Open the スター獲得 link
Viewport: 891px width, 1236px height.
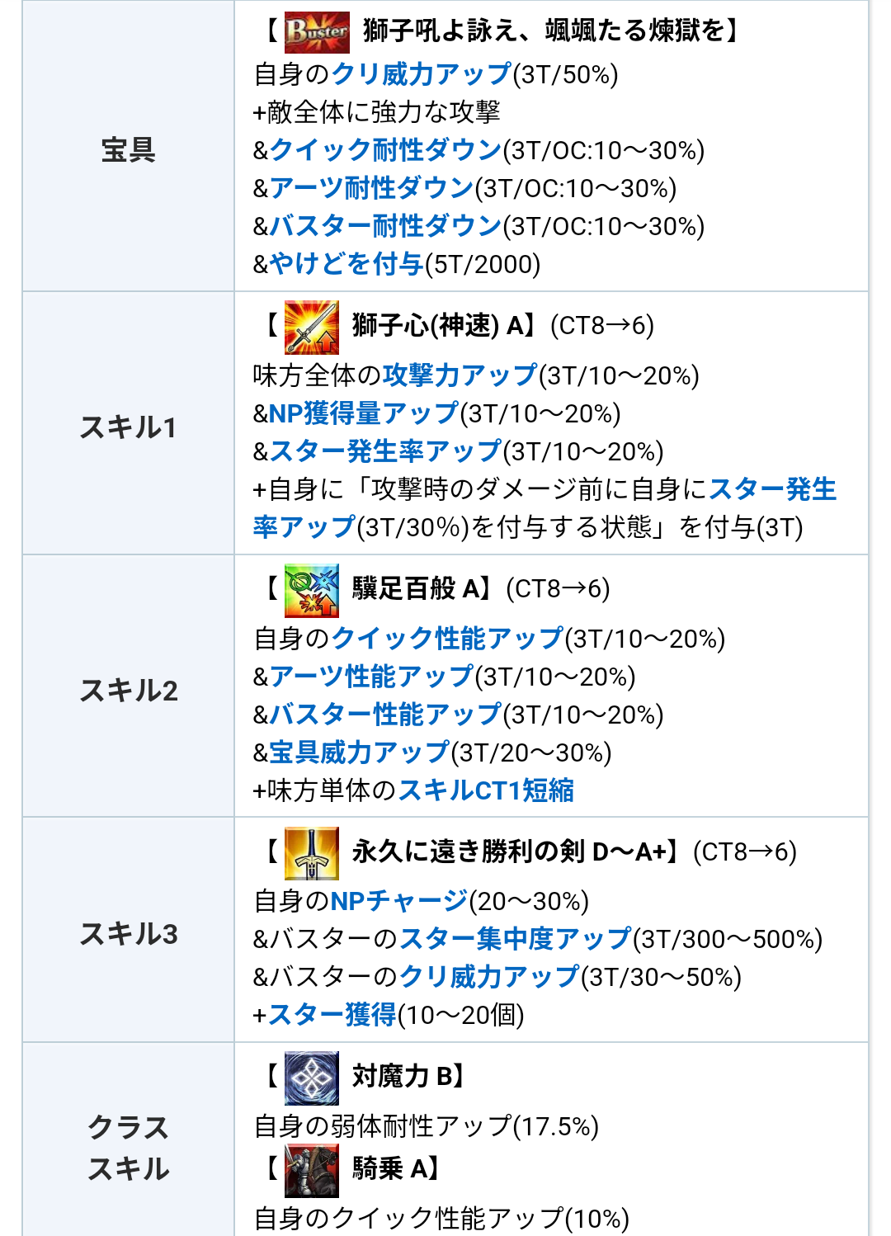[332, 1015]
